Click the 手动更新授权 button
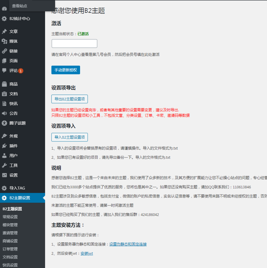267x268 pixels. click(x=66, y=70)
